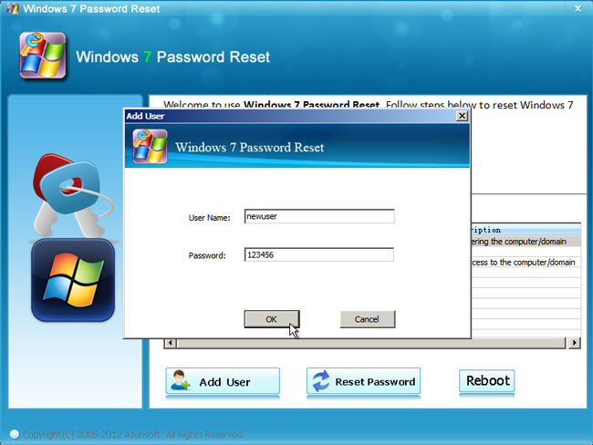Click the user icon on Add User button

[x=180, y=380]
